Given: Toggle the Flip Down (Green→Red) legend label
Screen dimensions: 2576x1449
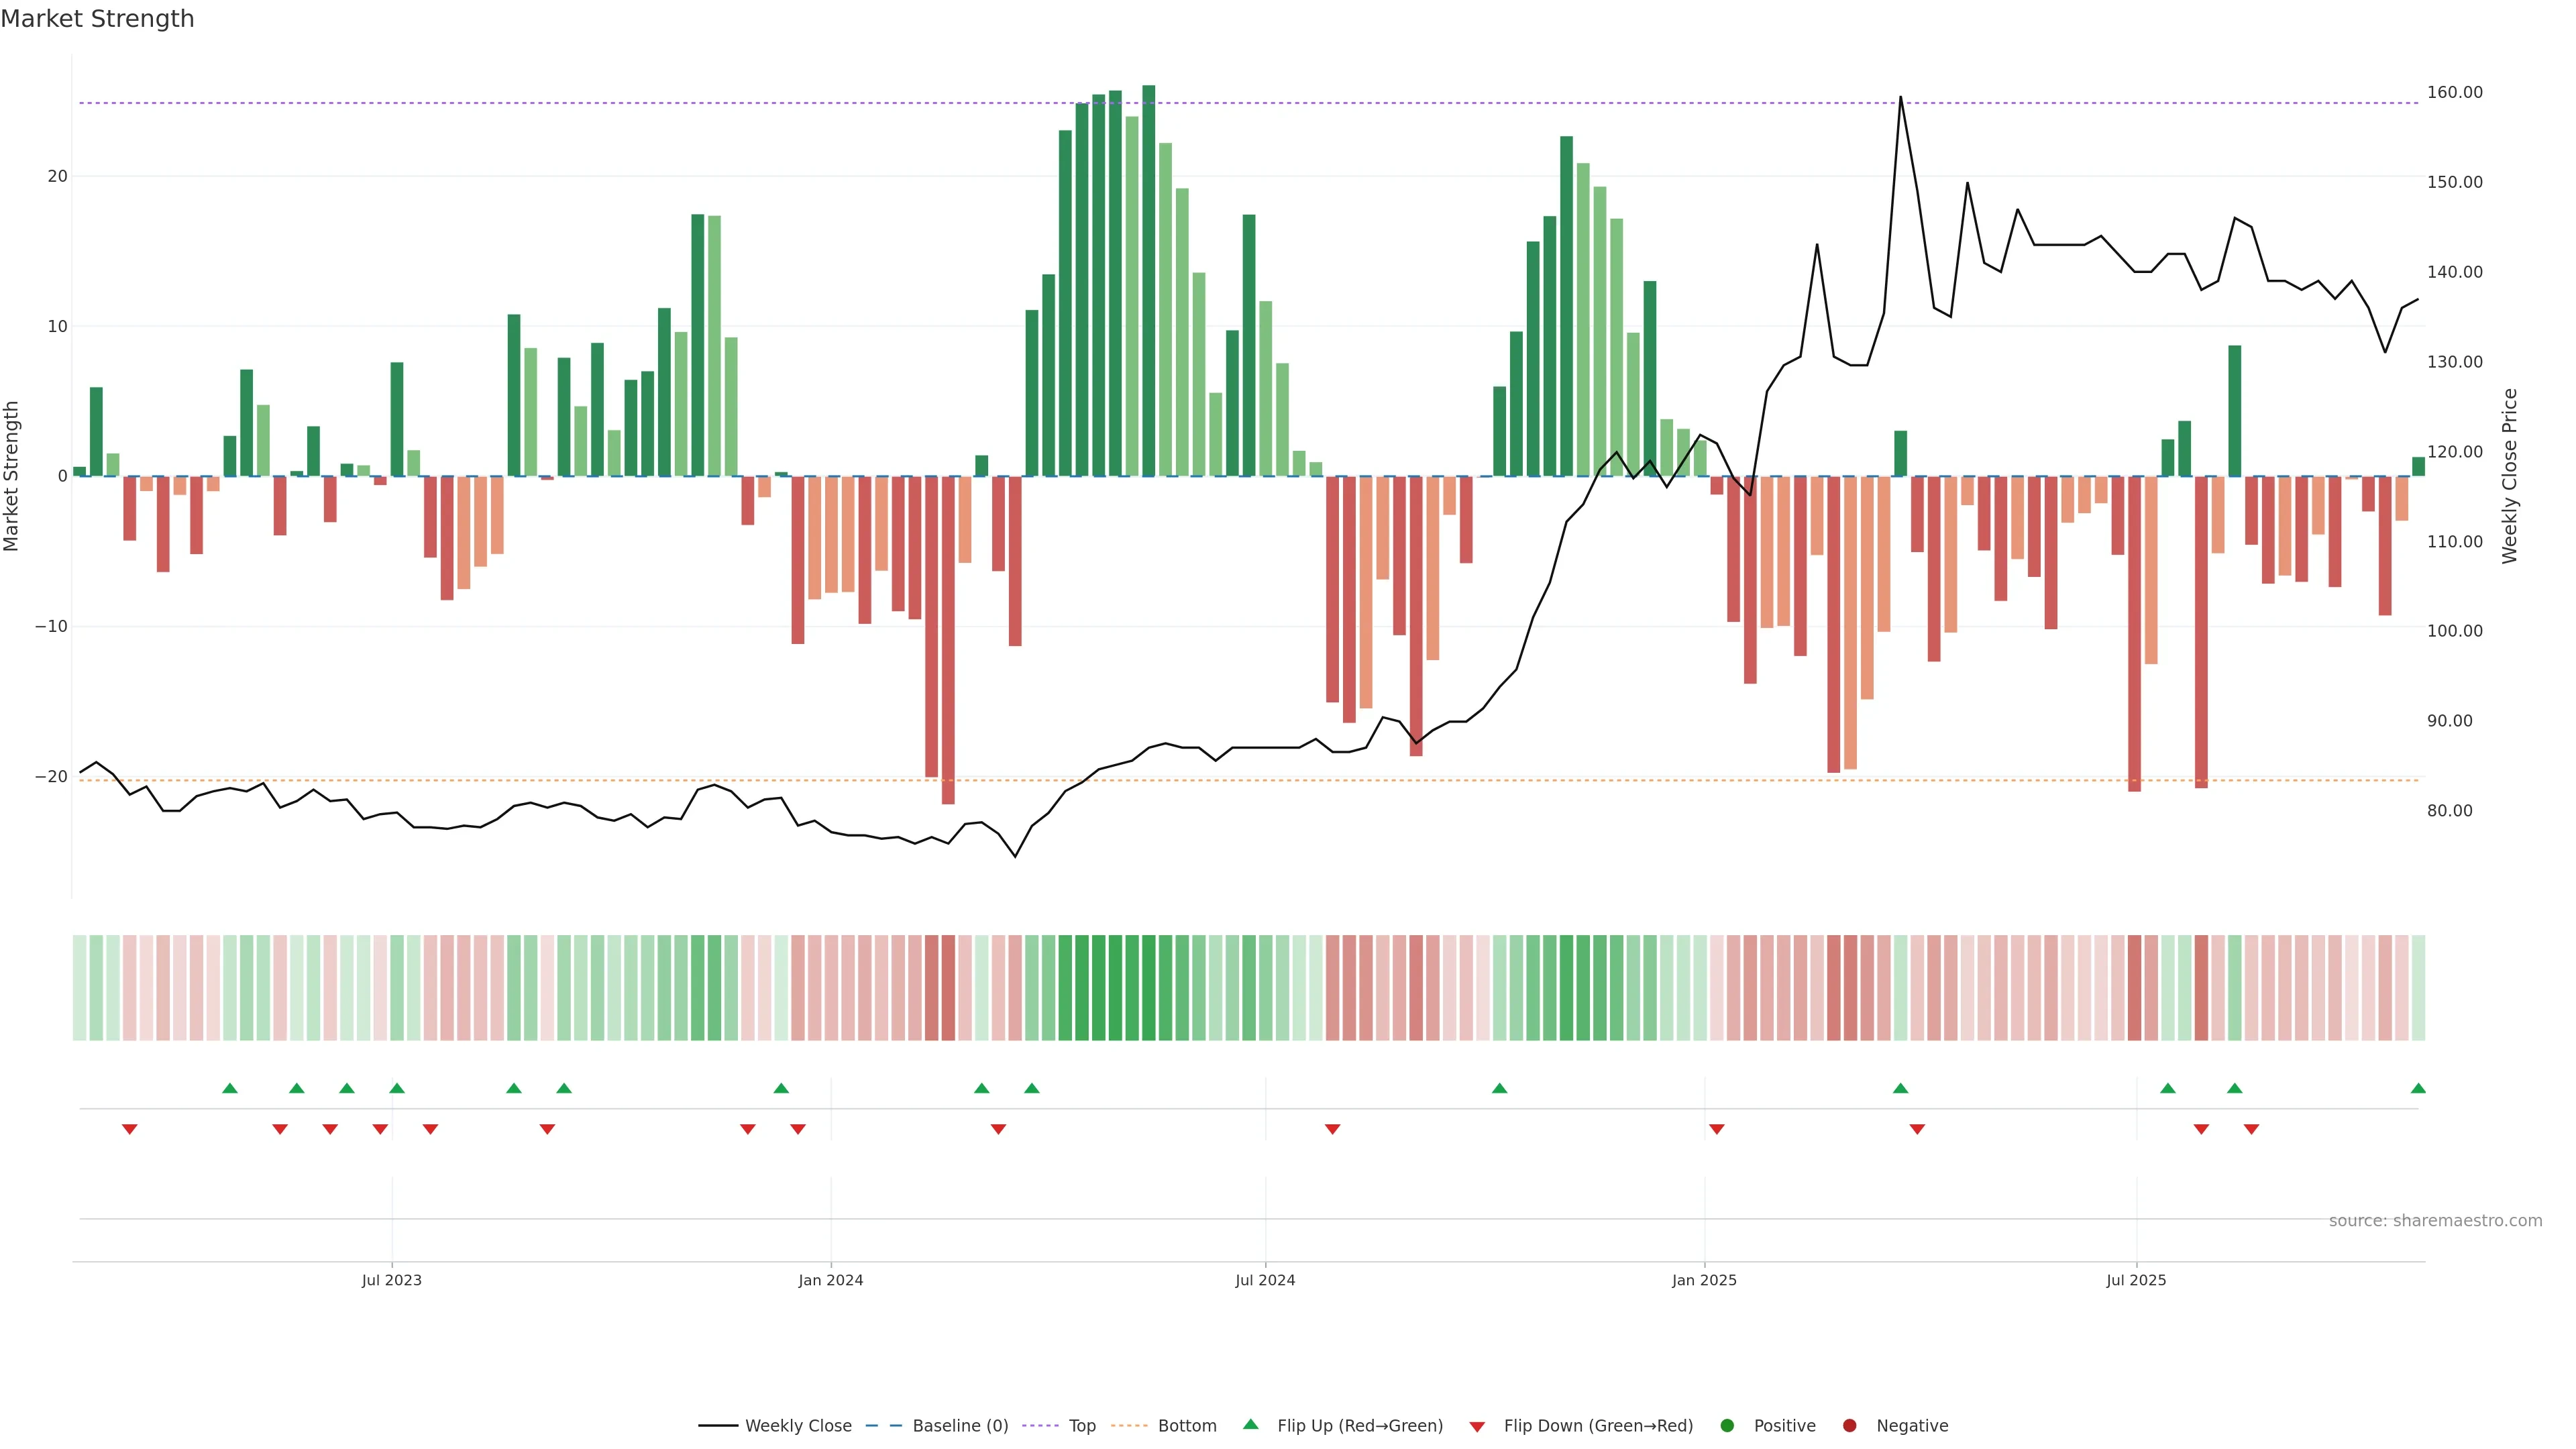Looking at the screenshot, I should (1598, 1425).
